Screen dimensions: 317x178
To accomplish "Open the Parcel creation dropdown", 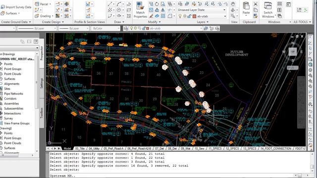I will click(43, 4).
